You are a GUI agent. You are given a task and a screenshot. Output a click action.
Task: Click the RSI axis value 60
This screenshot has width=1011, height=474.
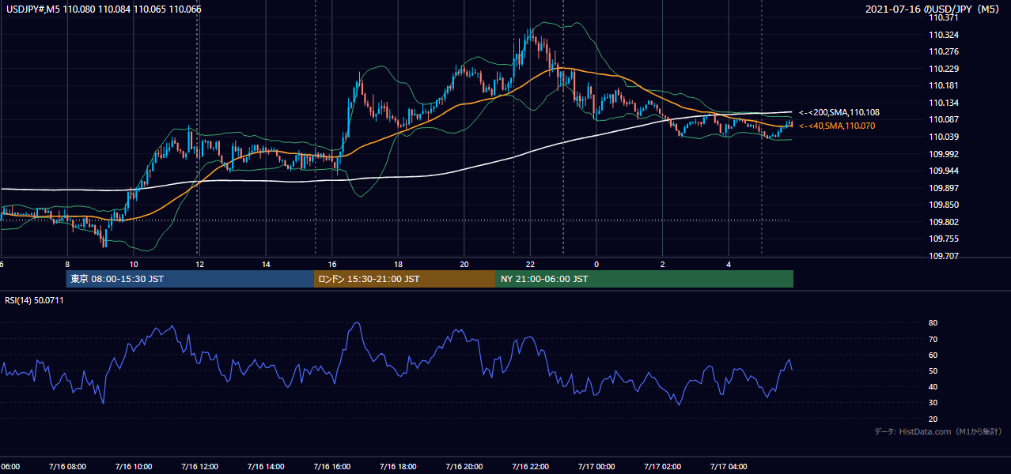[x=933, y=355]
